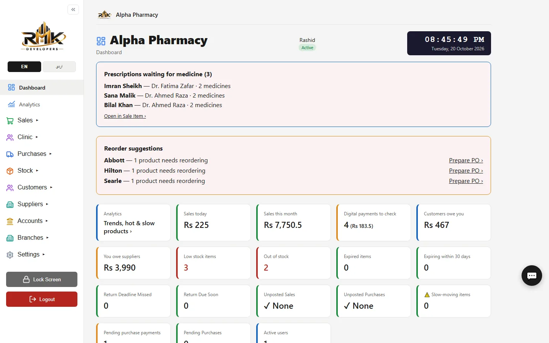Expand the Sales submenu arrow
549x343 pixels.
click(x=37, y=120)
